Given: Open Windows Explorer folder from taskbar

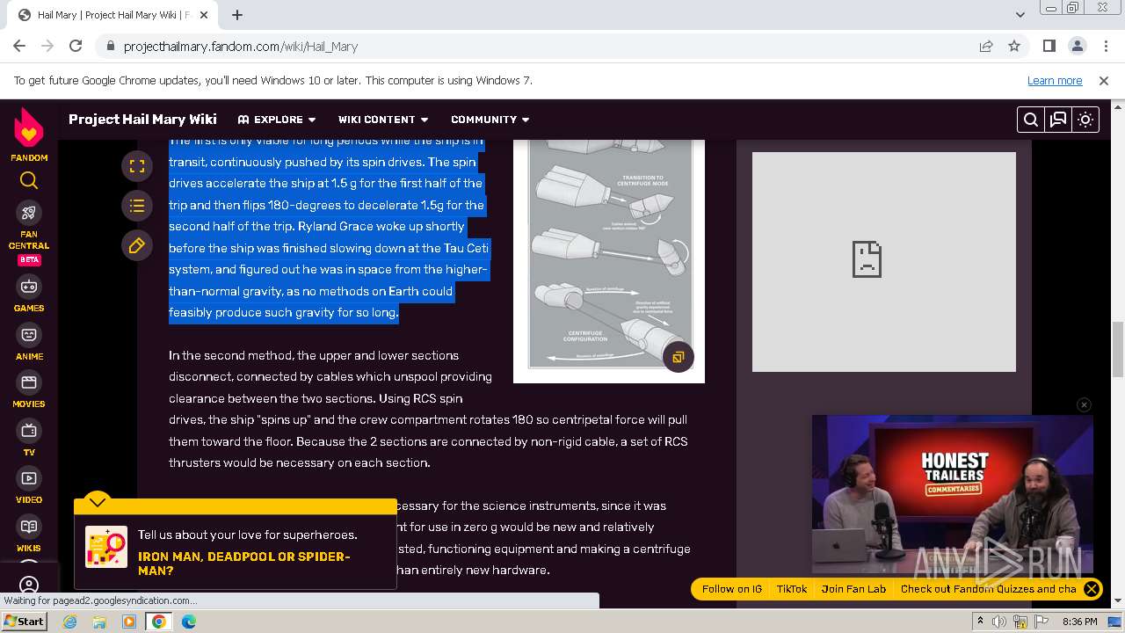Looking at the screenshot, I should pos(99,622).
